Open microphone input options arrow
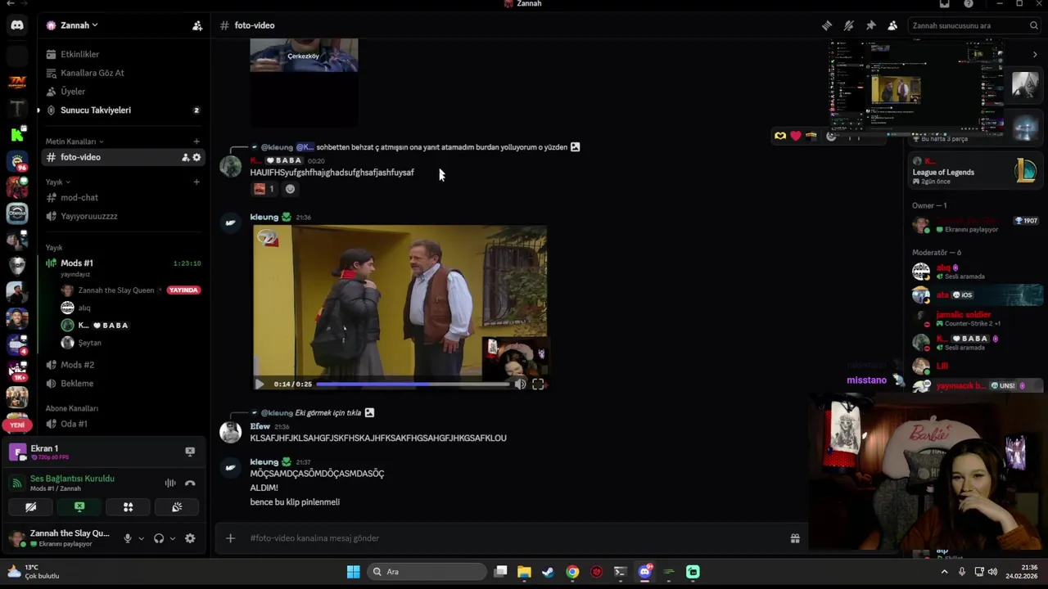This screenshot has width=1048, height=589. [141, 538]
